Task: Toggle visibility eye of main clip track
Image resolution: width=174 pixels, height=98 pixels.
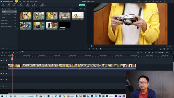Action: pyautogui.click(x=7, y=67)
